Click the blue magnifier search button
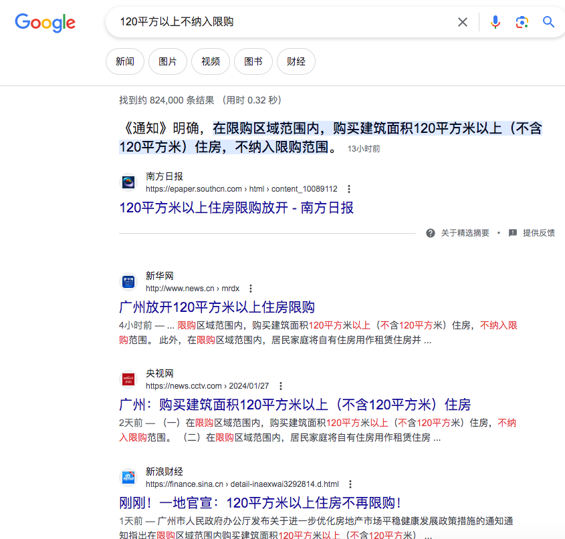Image resolution: width=565 pixels, height=539 pixels. (549, 22)
